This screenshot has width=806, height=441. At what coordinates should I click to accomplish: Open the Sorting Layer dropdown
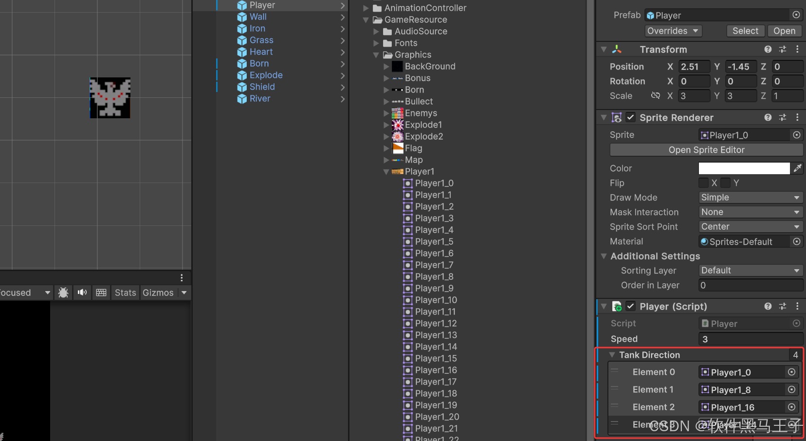(751, 270)
